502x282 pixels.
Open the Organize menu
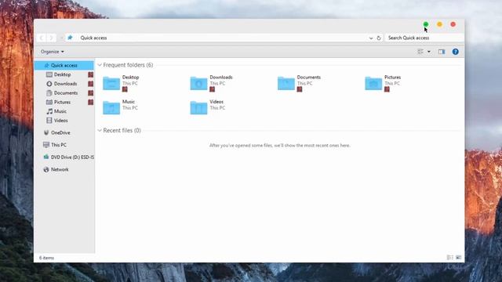(53, 52)
